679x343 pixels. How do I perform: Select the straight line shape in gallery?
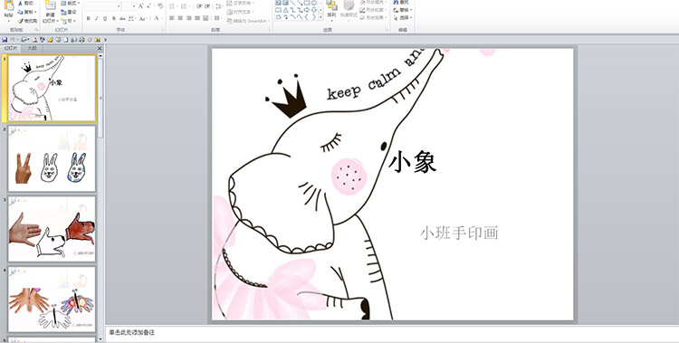(292, 3)
